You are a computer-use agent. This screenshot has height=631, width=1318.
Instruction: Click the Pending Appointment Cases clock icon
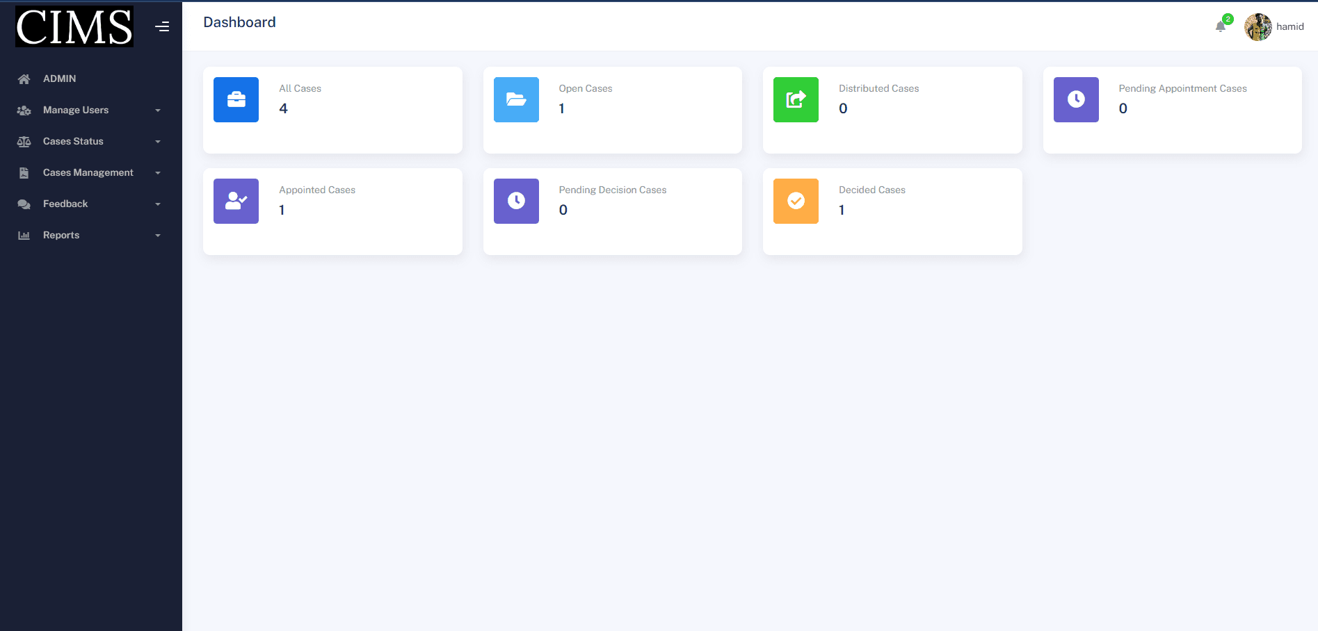pos(1076,99)
